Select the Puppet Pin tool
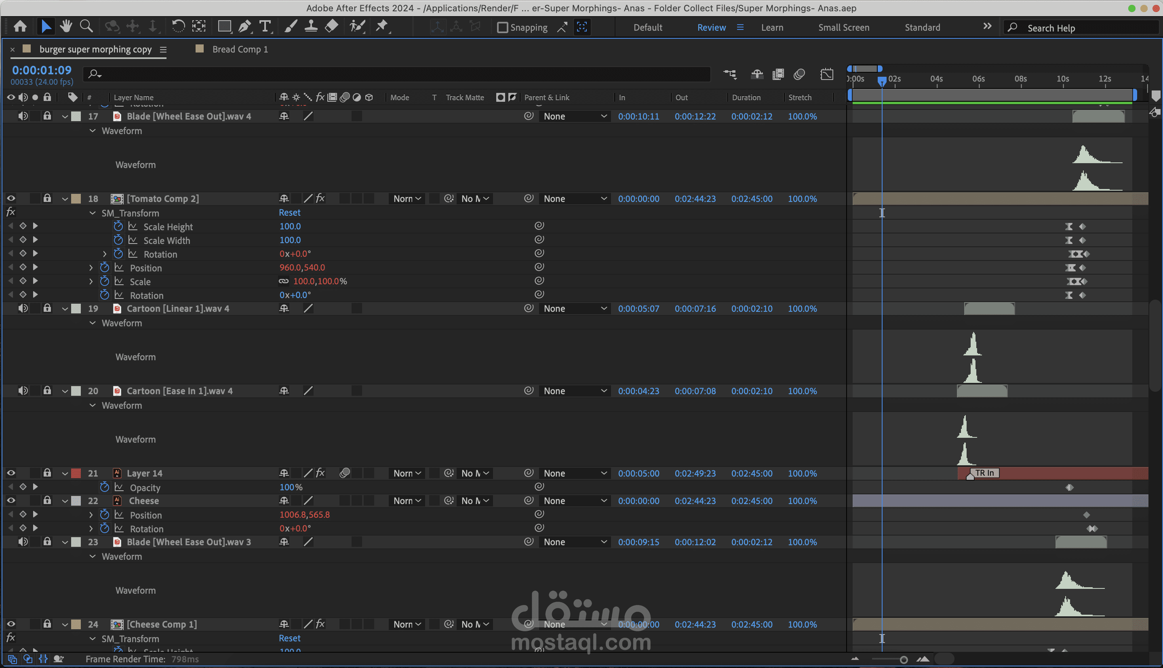 [x=382, y=27]
